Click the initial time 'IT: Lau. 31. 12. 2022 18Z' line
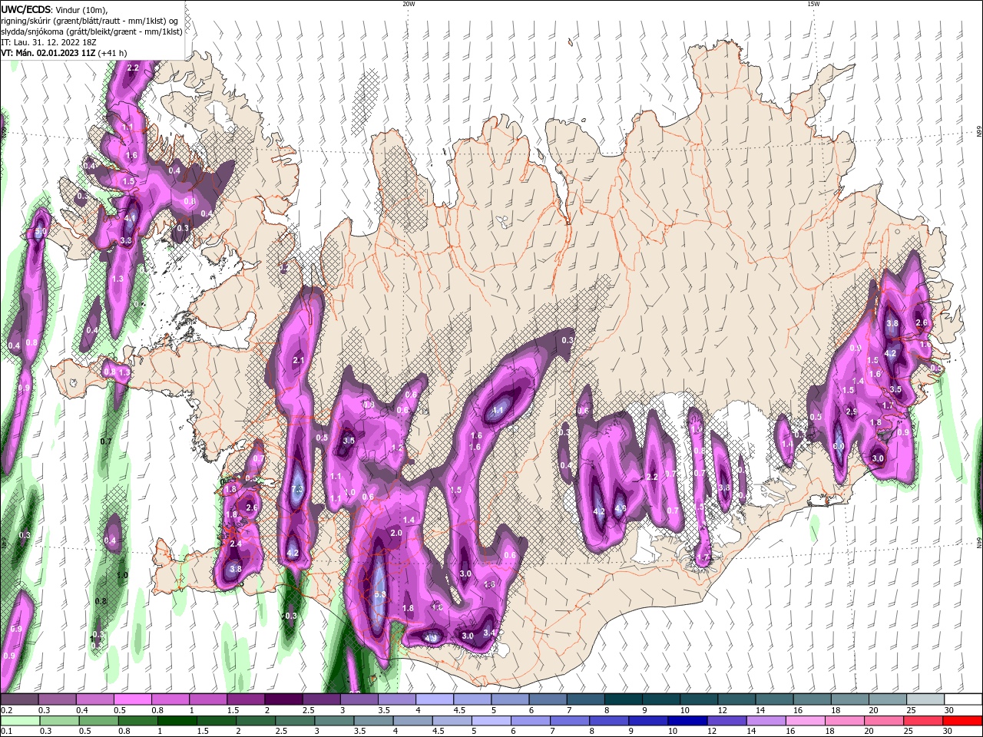The width and height of the screenshot is (983, 737). 49,42
